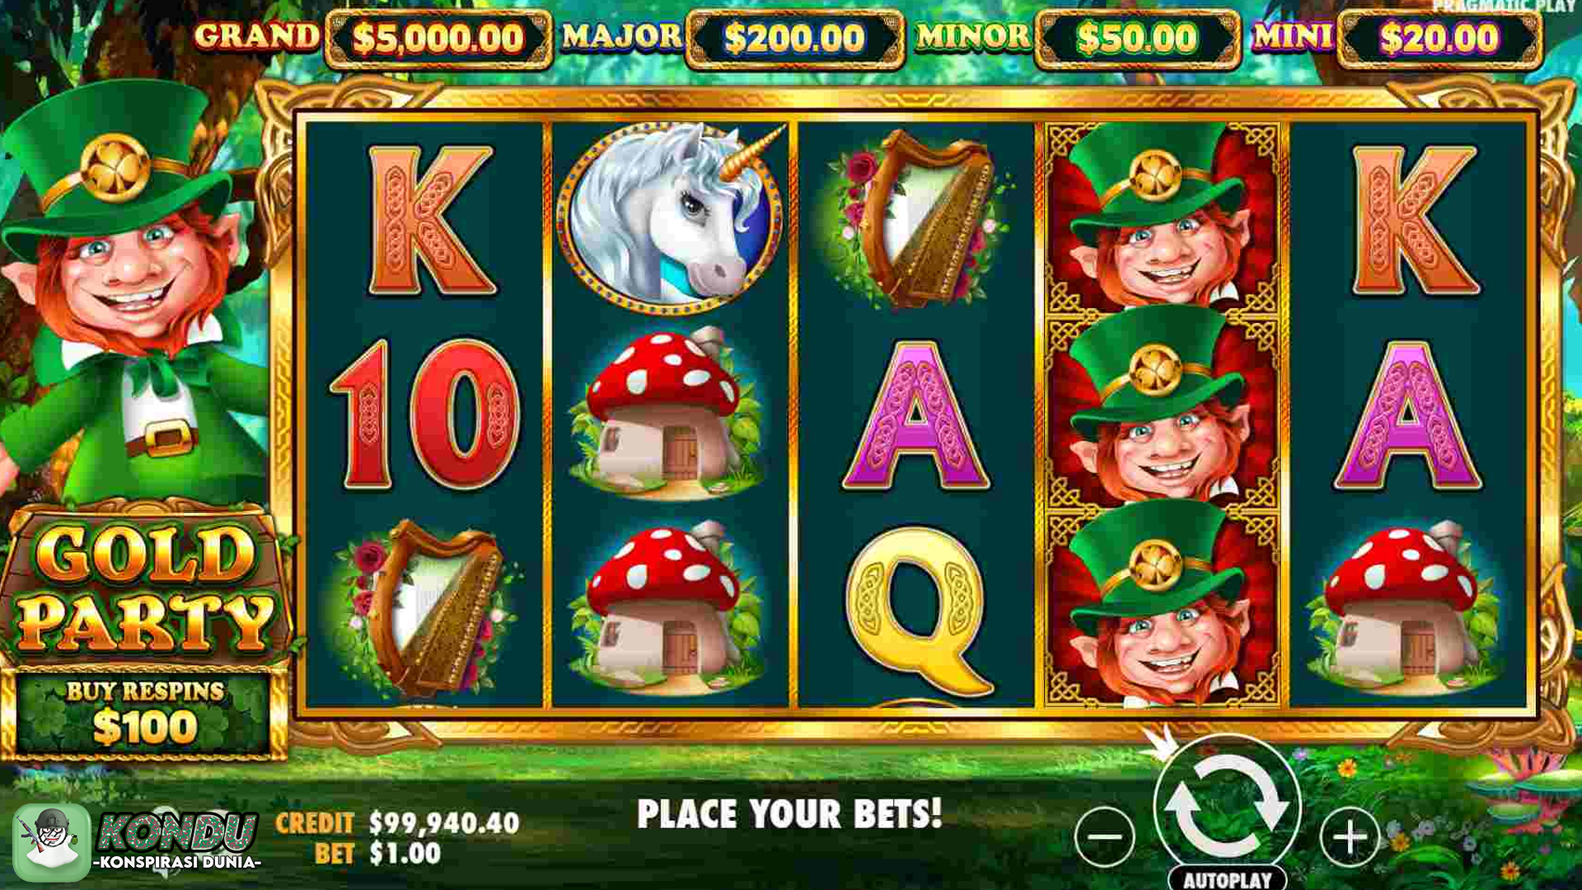
Task: Click the middle mushroom house on reel two
Action: click(x=670, y=415)
